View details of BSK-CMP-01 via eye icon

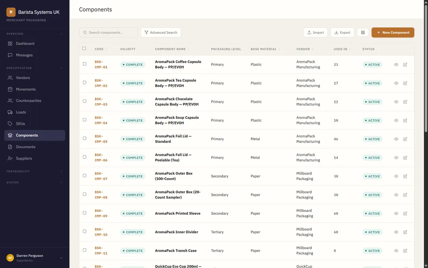click(396, 65)
